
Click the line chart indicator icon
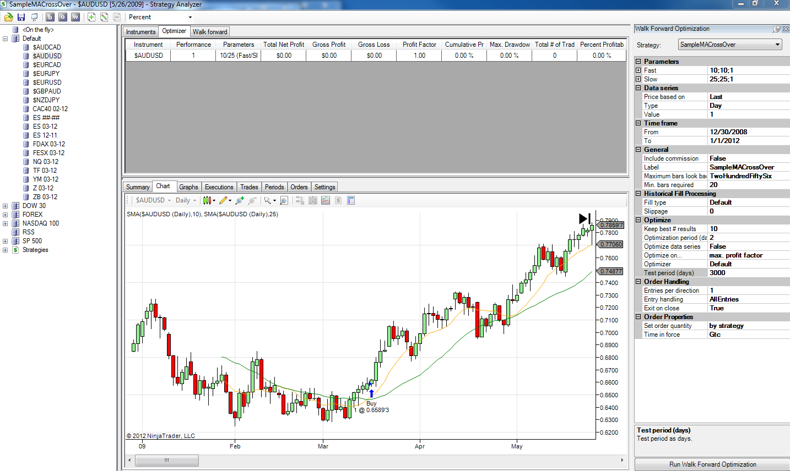click(326, 200)
